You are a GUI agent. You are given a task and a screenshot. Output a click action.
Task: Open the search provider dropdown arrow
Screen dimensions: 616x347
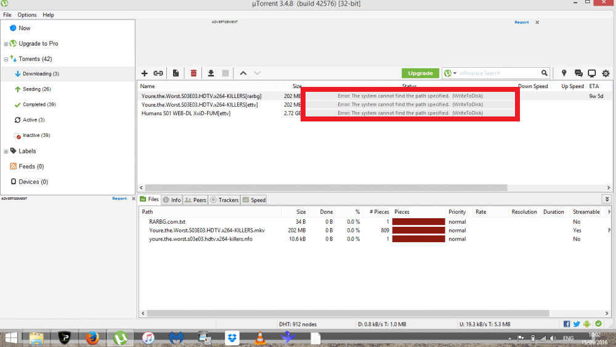click(455, 73)
